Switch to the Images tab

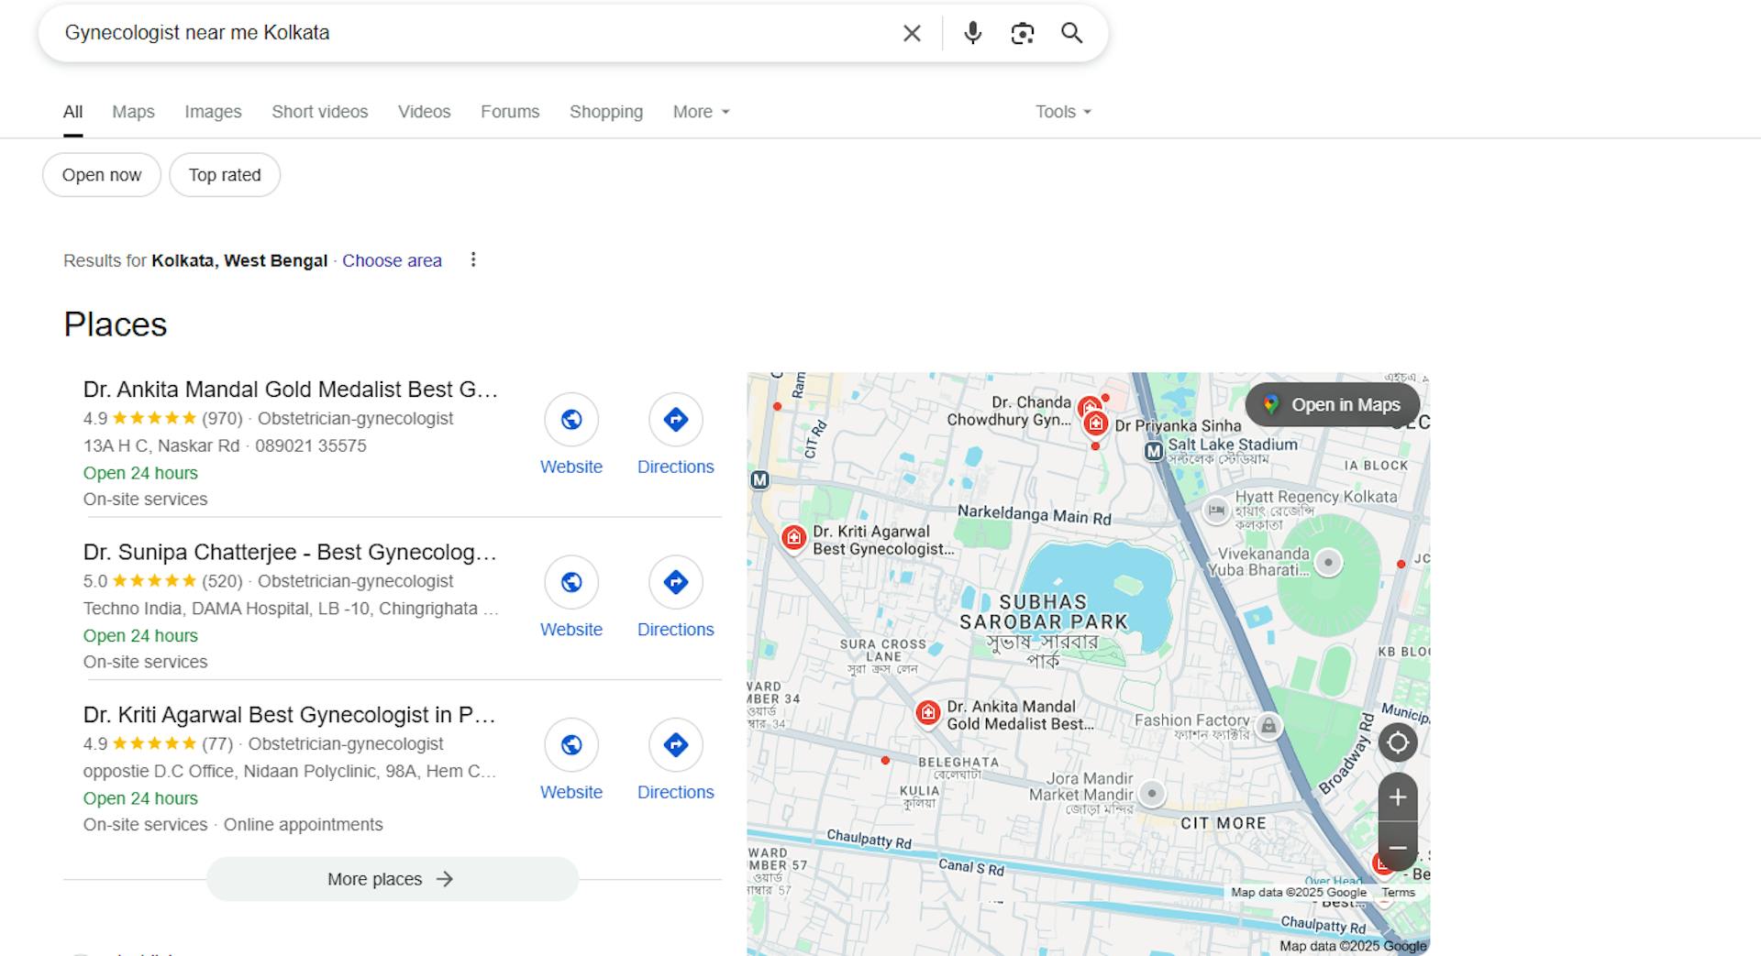coord(213,112)
